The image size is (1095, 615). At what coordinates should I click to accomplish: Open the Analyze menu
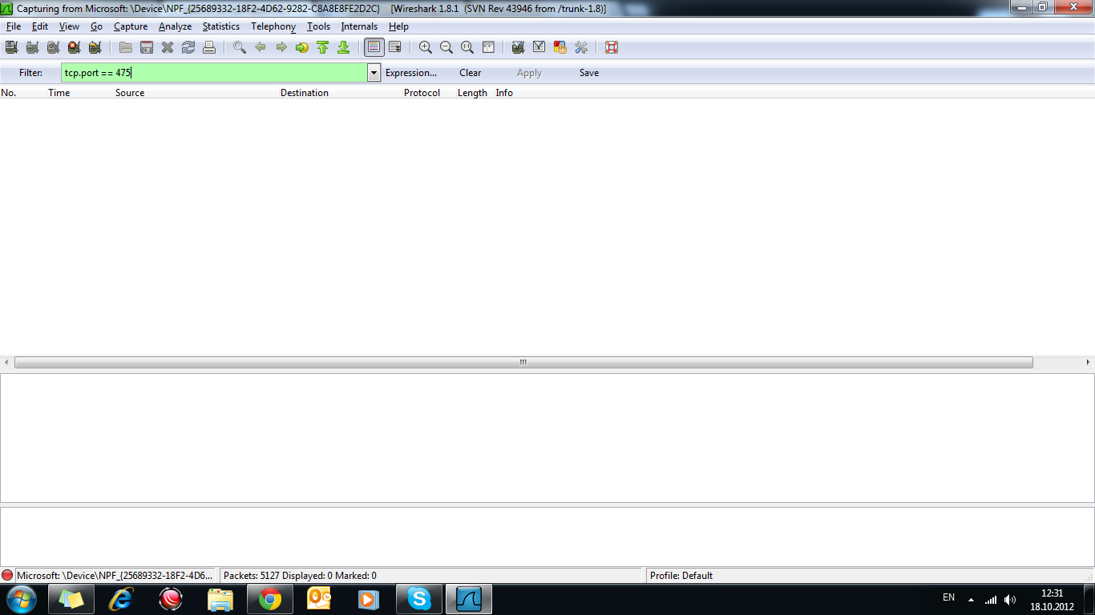pyautogui.click(x=175, y=26)
